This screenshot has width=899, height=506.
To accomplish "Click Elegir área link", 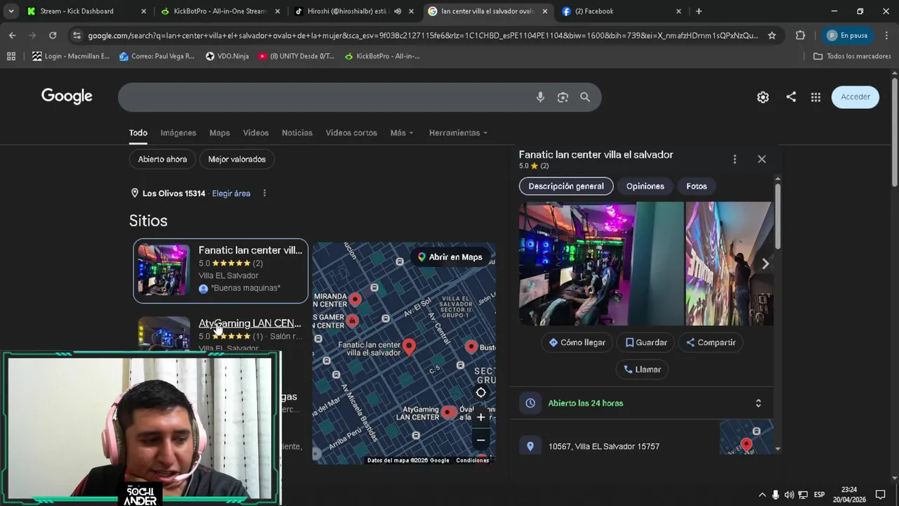I will 231,193.
